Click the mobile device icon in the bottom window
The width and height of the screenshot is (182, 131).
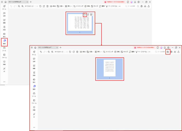158,48
